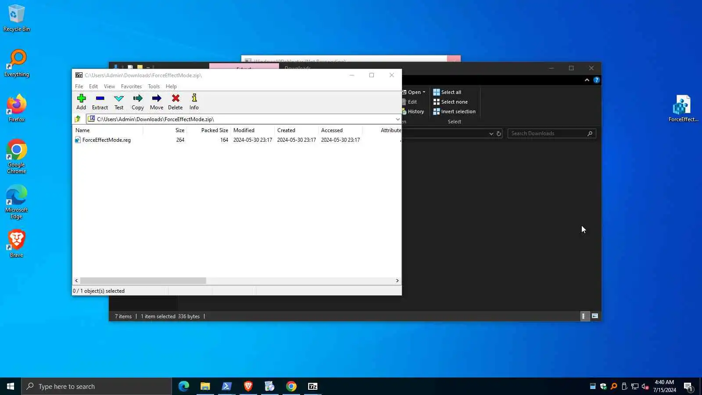Open the Windows Start menu
Screen dimensions: 702x395
tap(11, 386)
